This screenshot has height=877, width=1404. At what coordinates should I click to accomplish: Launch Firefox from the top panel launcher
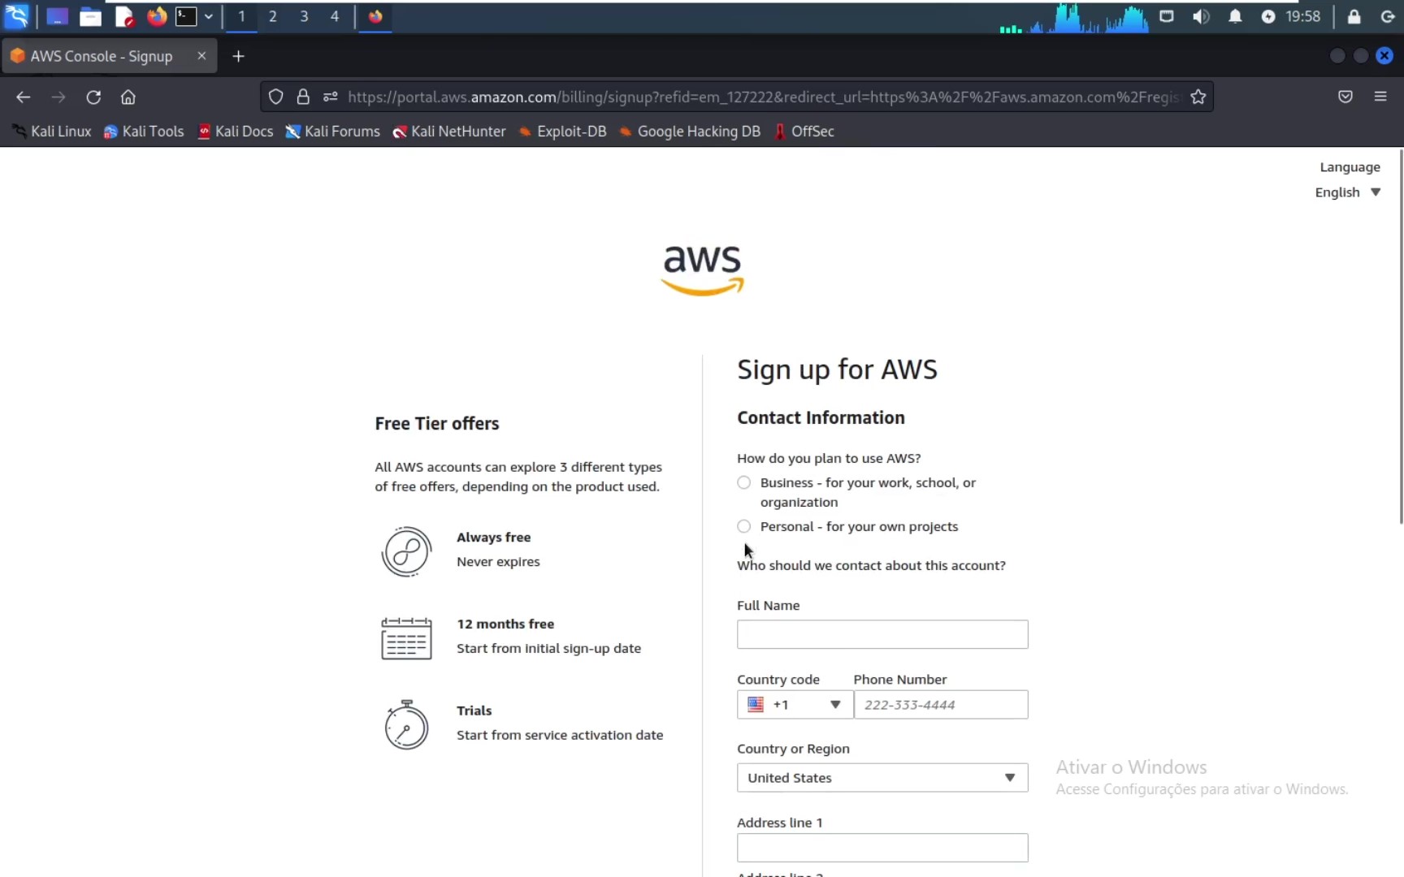coord(156,16)
